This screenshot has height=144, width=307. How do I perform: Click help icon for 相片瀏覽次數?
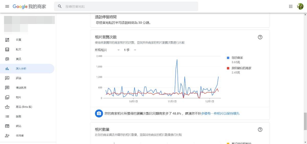point(260,37)
